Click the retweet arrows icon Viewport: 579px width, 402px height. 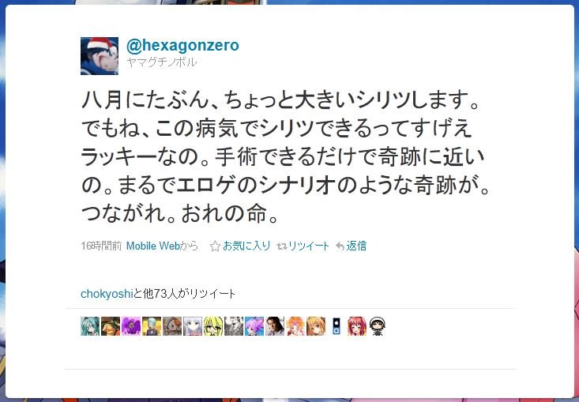pos(282,246)
